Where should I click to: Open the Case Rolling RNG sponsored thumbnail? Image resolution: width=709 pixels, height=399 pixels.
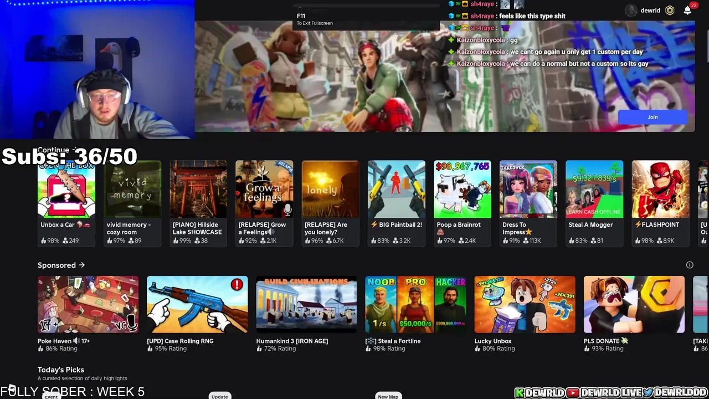coord(197,304)
